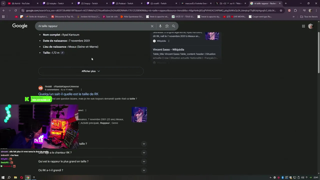Go forward in browser history
This screenshot has width=320, height=180.
tap(9, 10)
